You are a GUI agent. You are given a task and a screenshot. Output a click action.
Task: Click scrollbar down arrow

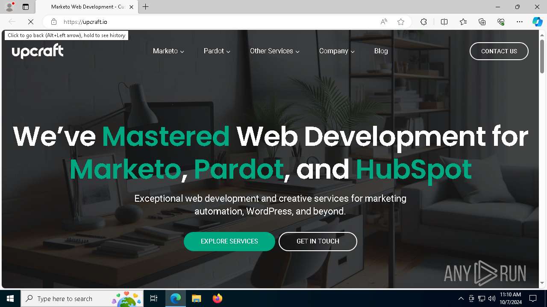click(x=542, y=283)
